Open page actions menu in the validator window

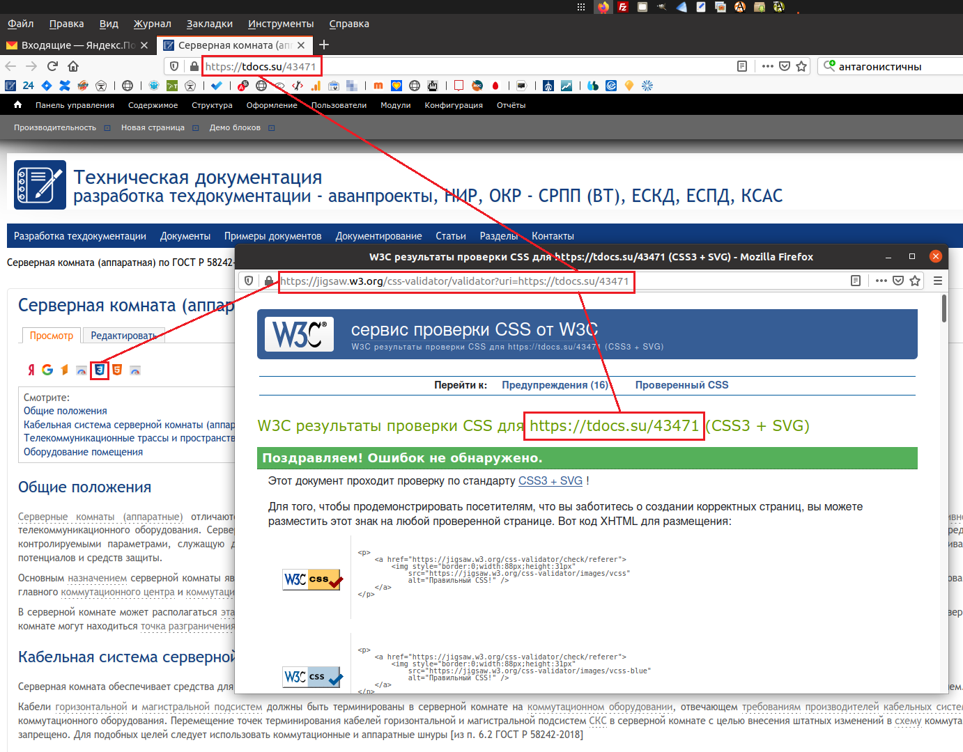click(x=881, y=281)
